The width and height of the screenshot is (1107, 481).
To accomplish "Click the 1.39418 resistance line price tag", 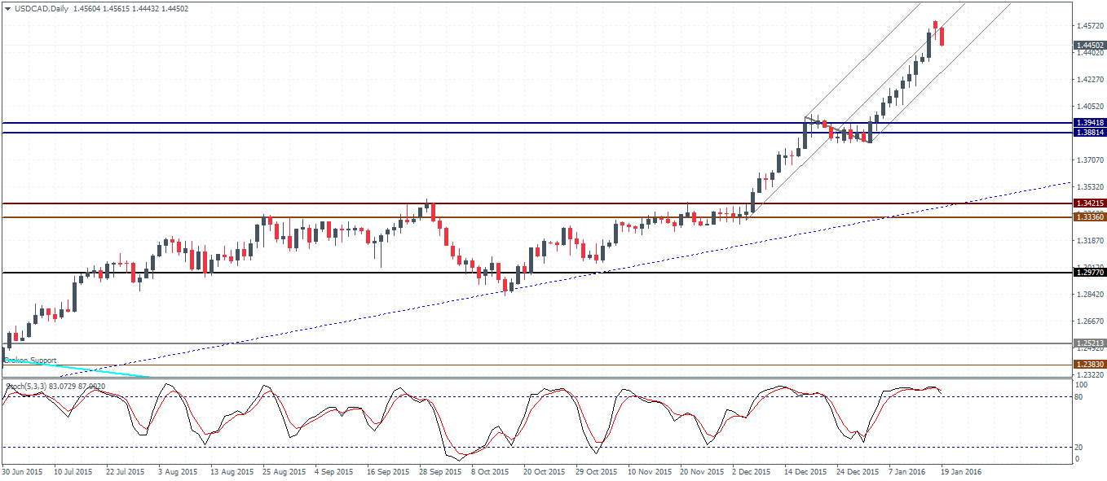I will 1090,122.
